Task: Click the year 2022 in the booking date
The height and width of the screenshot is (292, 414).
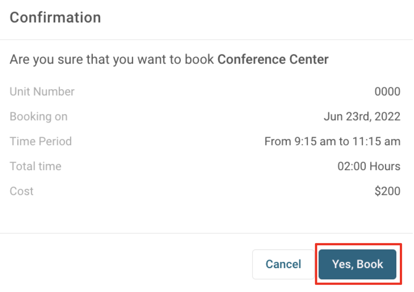Action: coord(388,116)
